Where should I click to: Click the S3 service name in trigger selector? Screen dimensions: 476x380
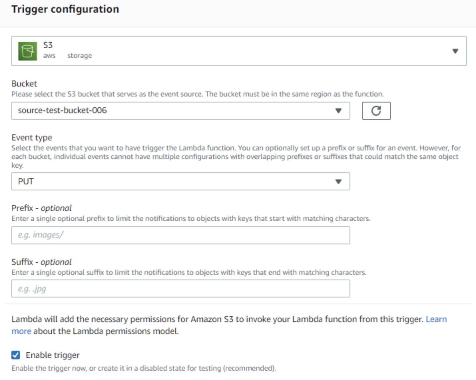(x=48, y=45)
